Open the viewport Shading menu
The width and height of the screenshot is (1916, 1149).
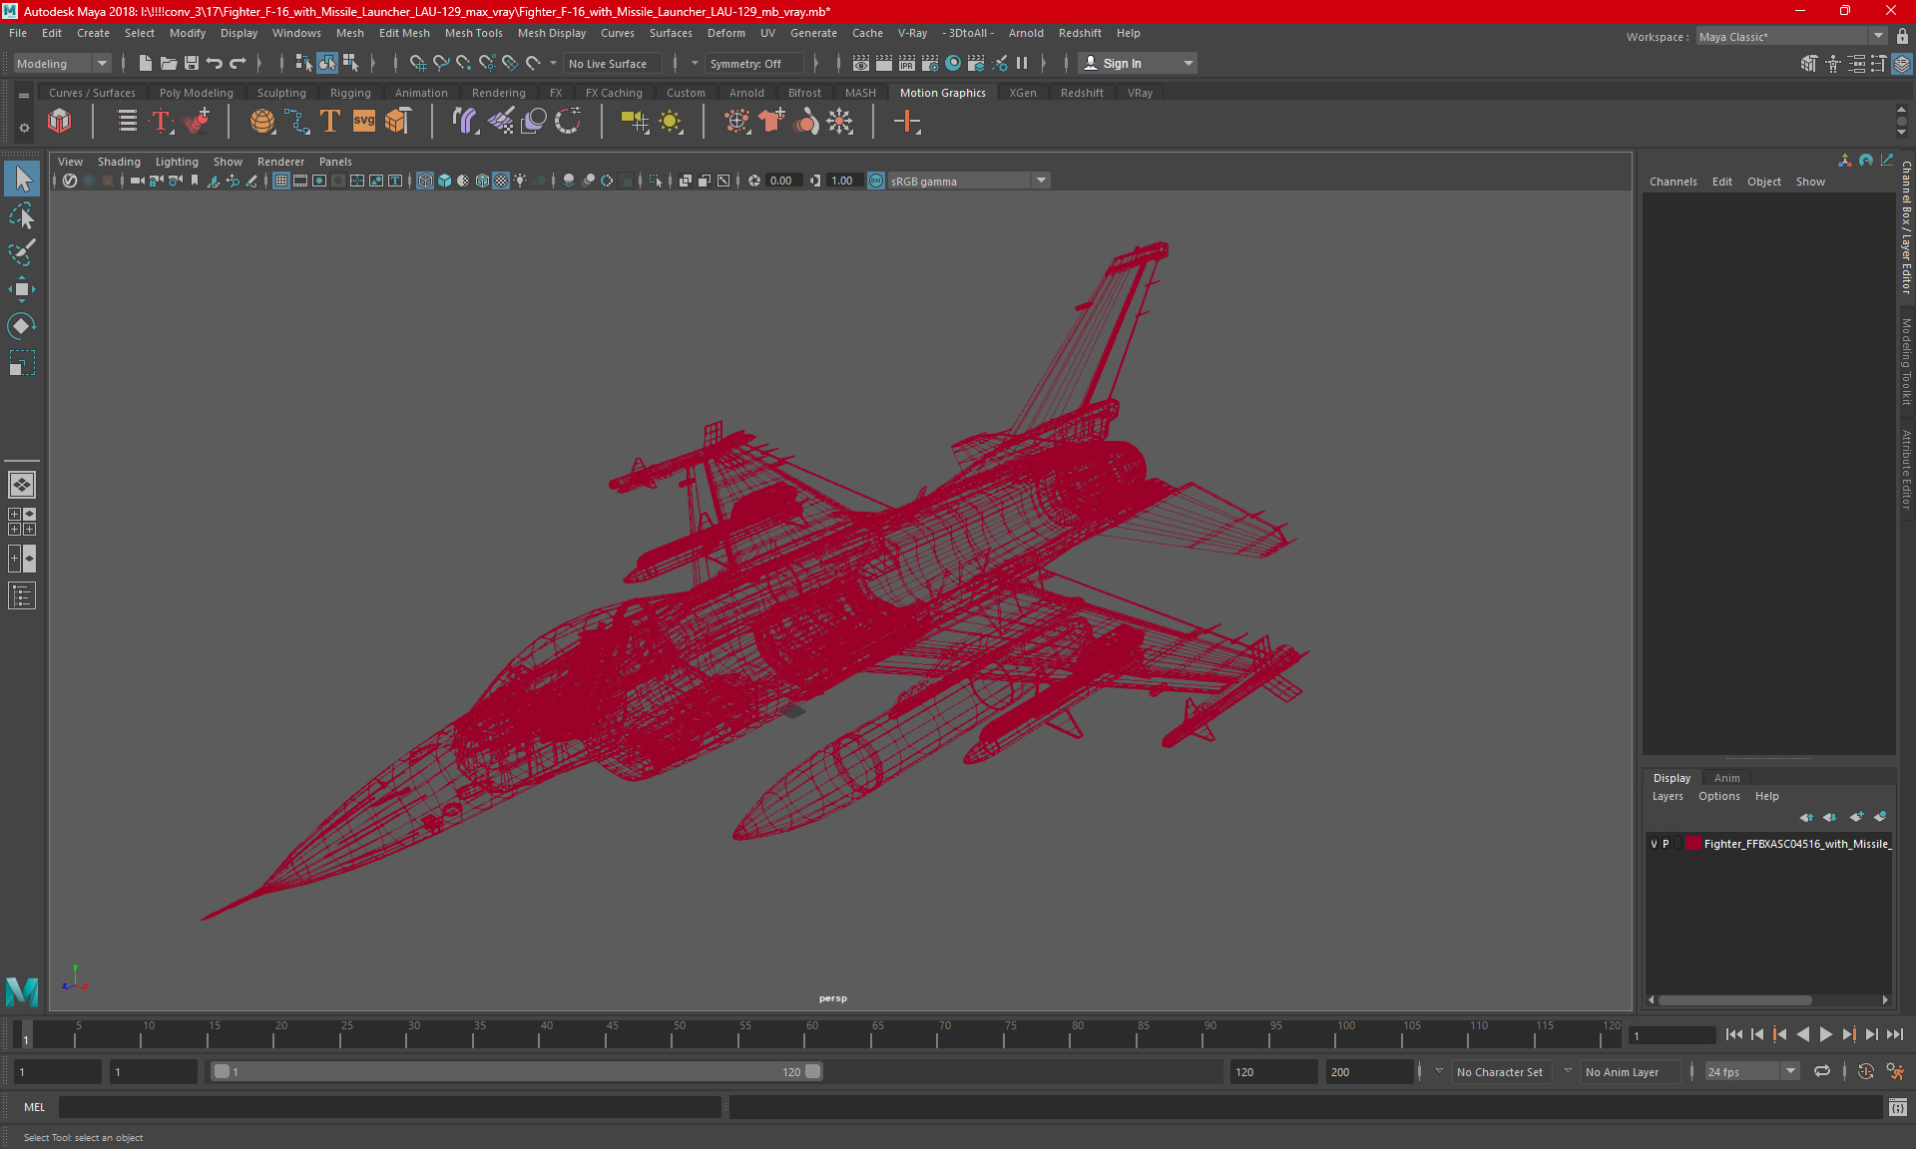(119, 162)
